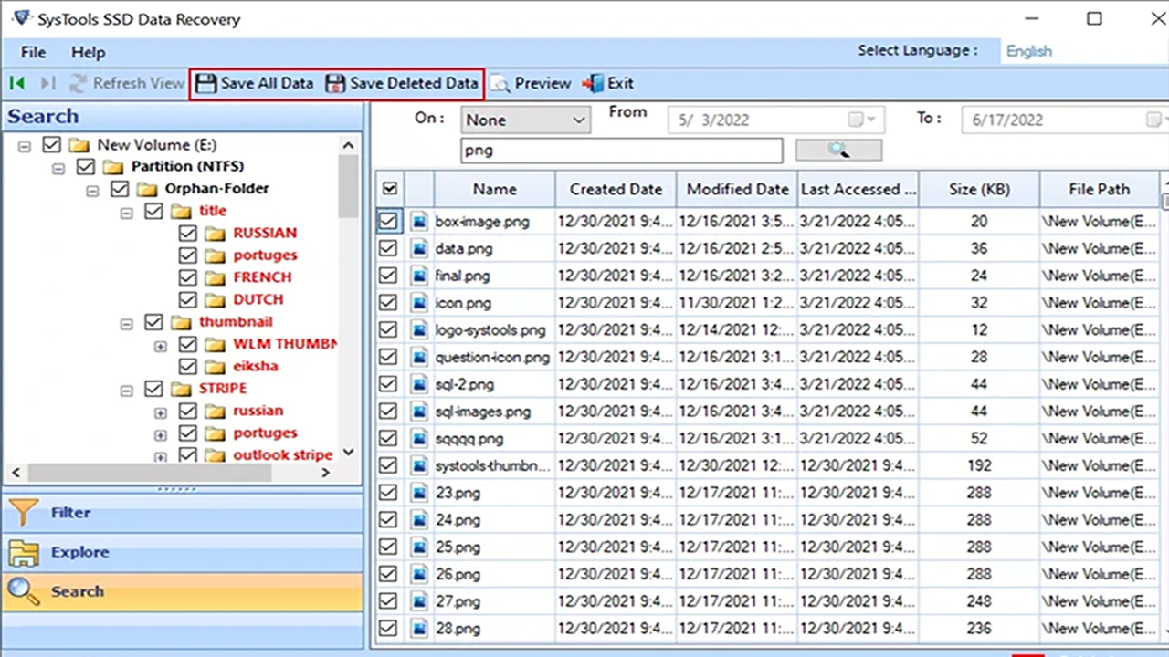Open the File menu
This screenshot has width=1169, height=657.
click(x=33, y=52)
